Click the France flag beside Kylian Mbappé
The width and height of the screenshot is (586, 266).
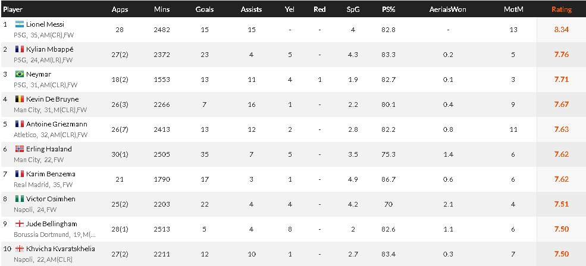[20, 49]
